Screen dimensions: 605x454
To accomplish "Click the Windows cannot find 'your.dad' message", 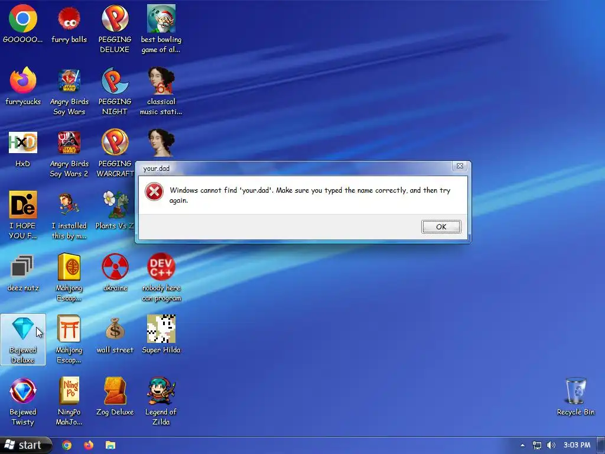I will (x=310, y=195).
